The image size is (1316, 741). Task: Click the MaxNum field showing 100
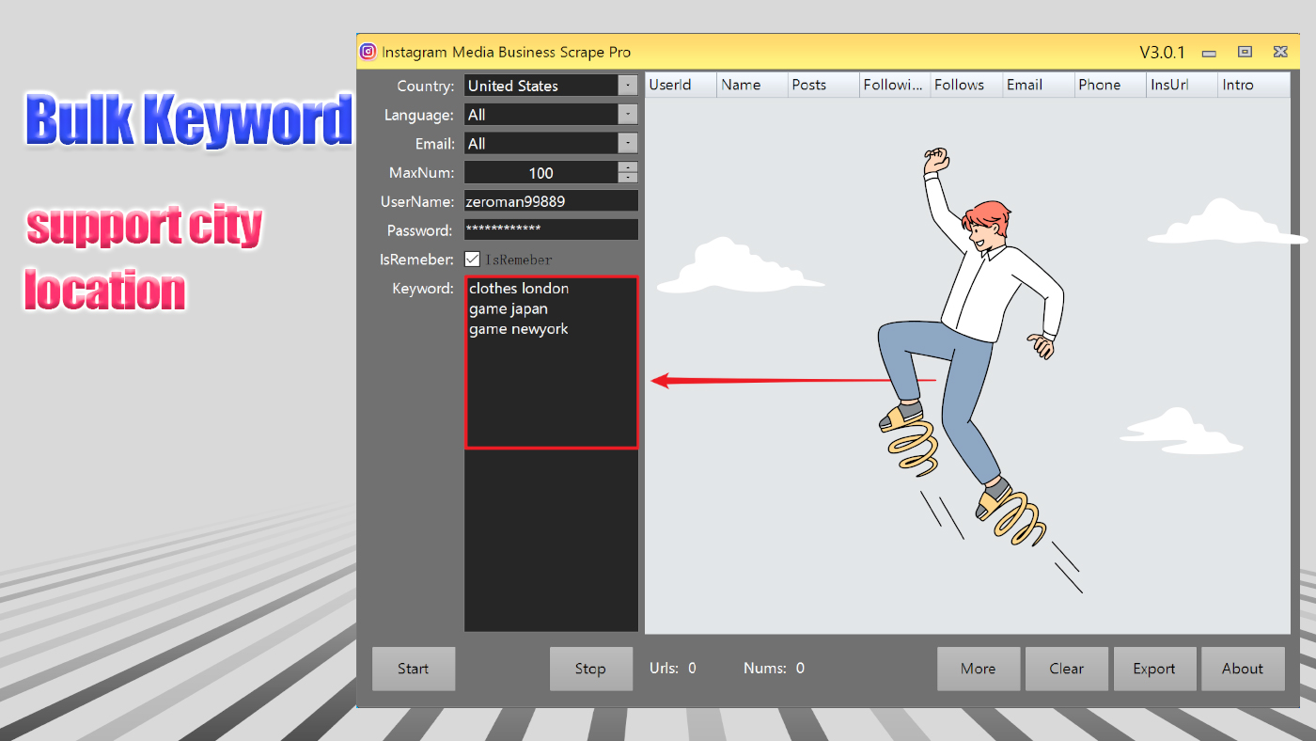[x=540, y=173]
